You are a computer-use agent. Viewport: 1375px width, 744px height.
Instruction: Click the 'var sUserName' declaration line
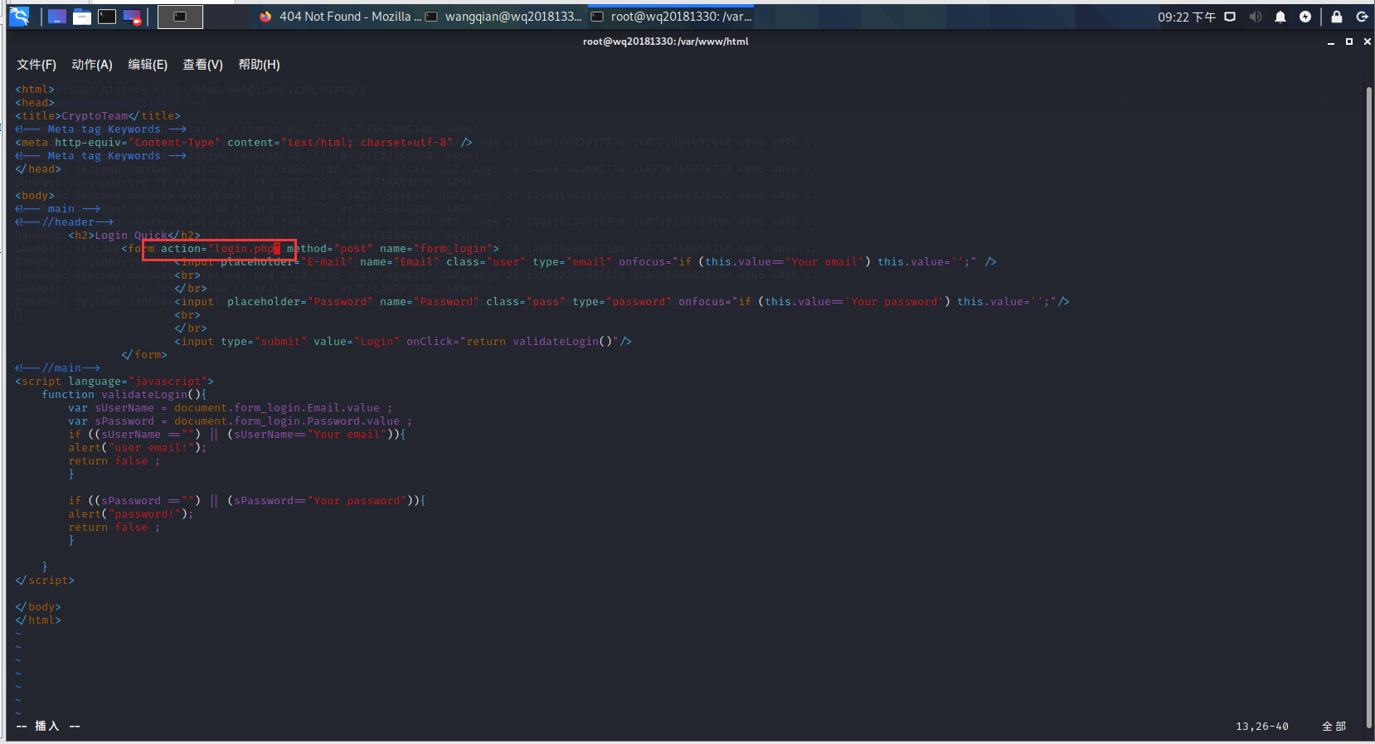click(x=231, y=408)
